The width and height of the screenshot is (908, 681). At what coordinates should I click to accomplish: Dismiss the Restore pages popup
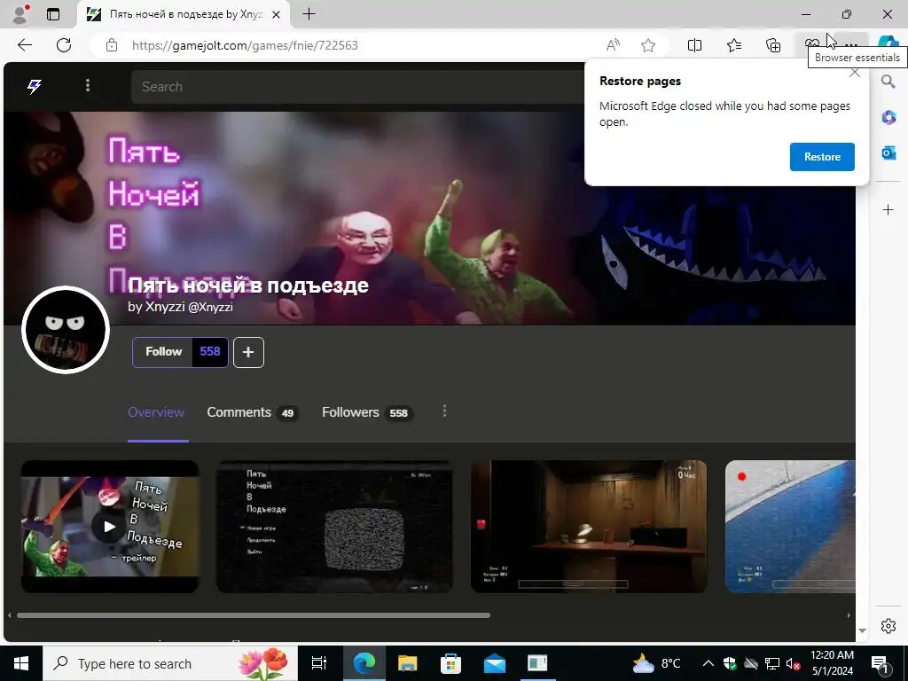point(855,73)
